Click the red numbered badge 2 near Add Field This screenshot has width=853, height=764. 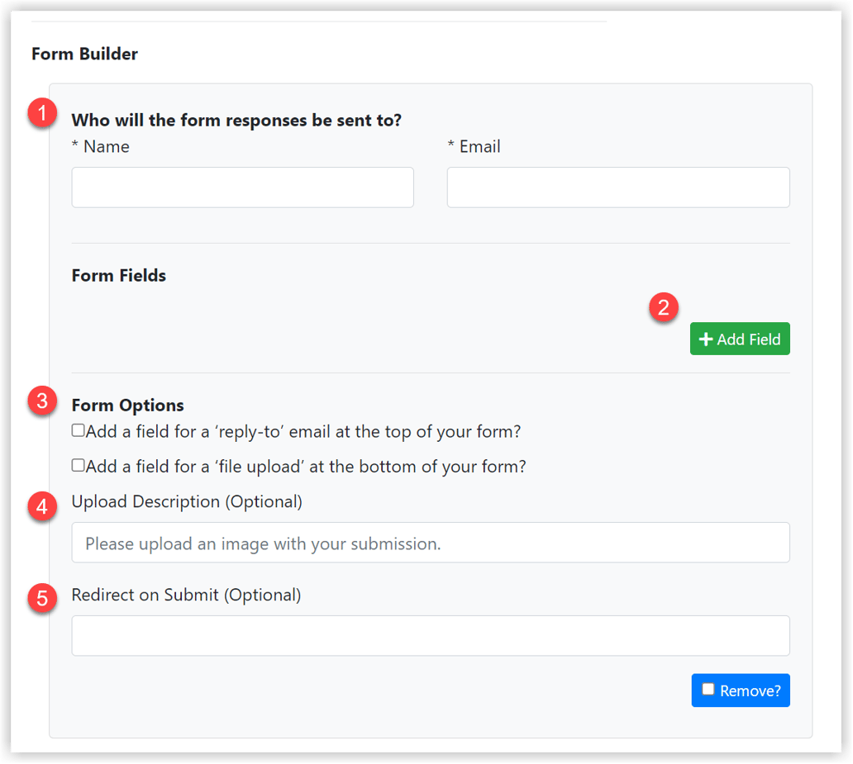pyautogui.click(x=664, y=307)
